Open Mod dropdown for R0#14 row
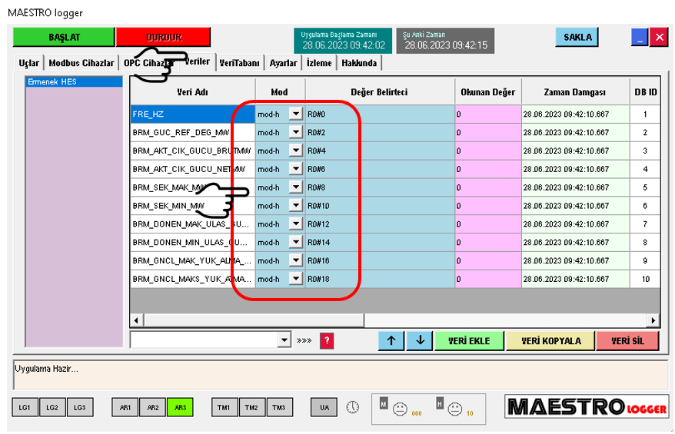675x434 pixels. coord(296,242)
